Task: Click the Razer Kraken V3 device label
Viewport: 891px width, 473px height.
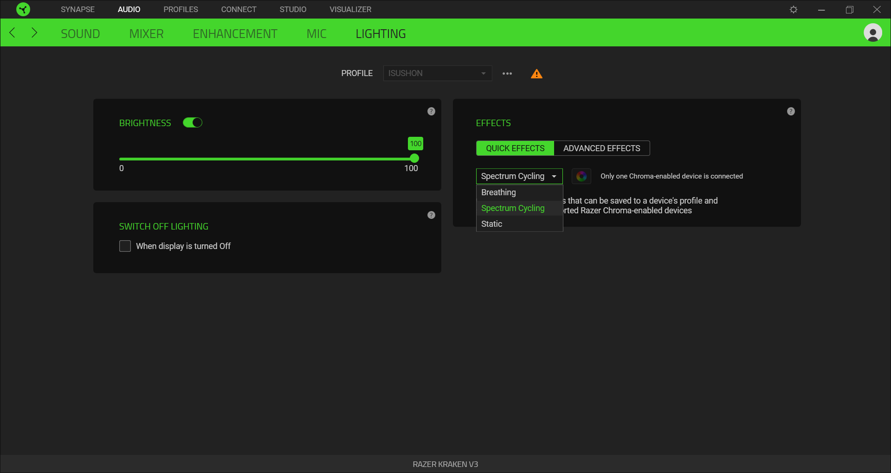Action: 445,464
